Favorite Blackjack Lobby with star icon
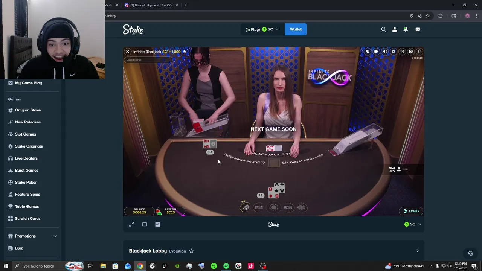 tap(191, 251)
